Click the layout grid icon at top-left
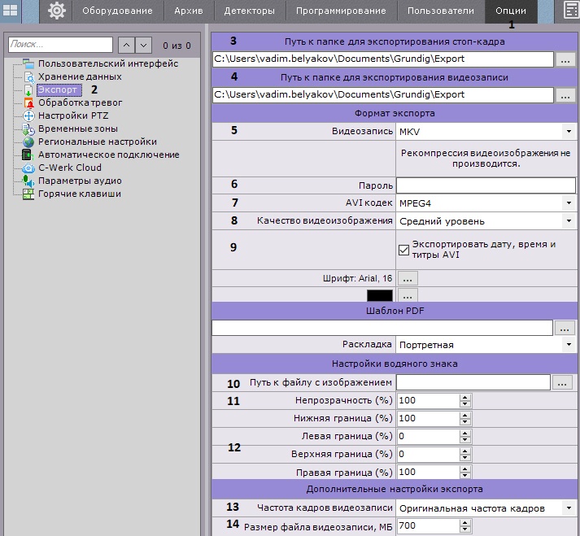 [x=11, y=11]
